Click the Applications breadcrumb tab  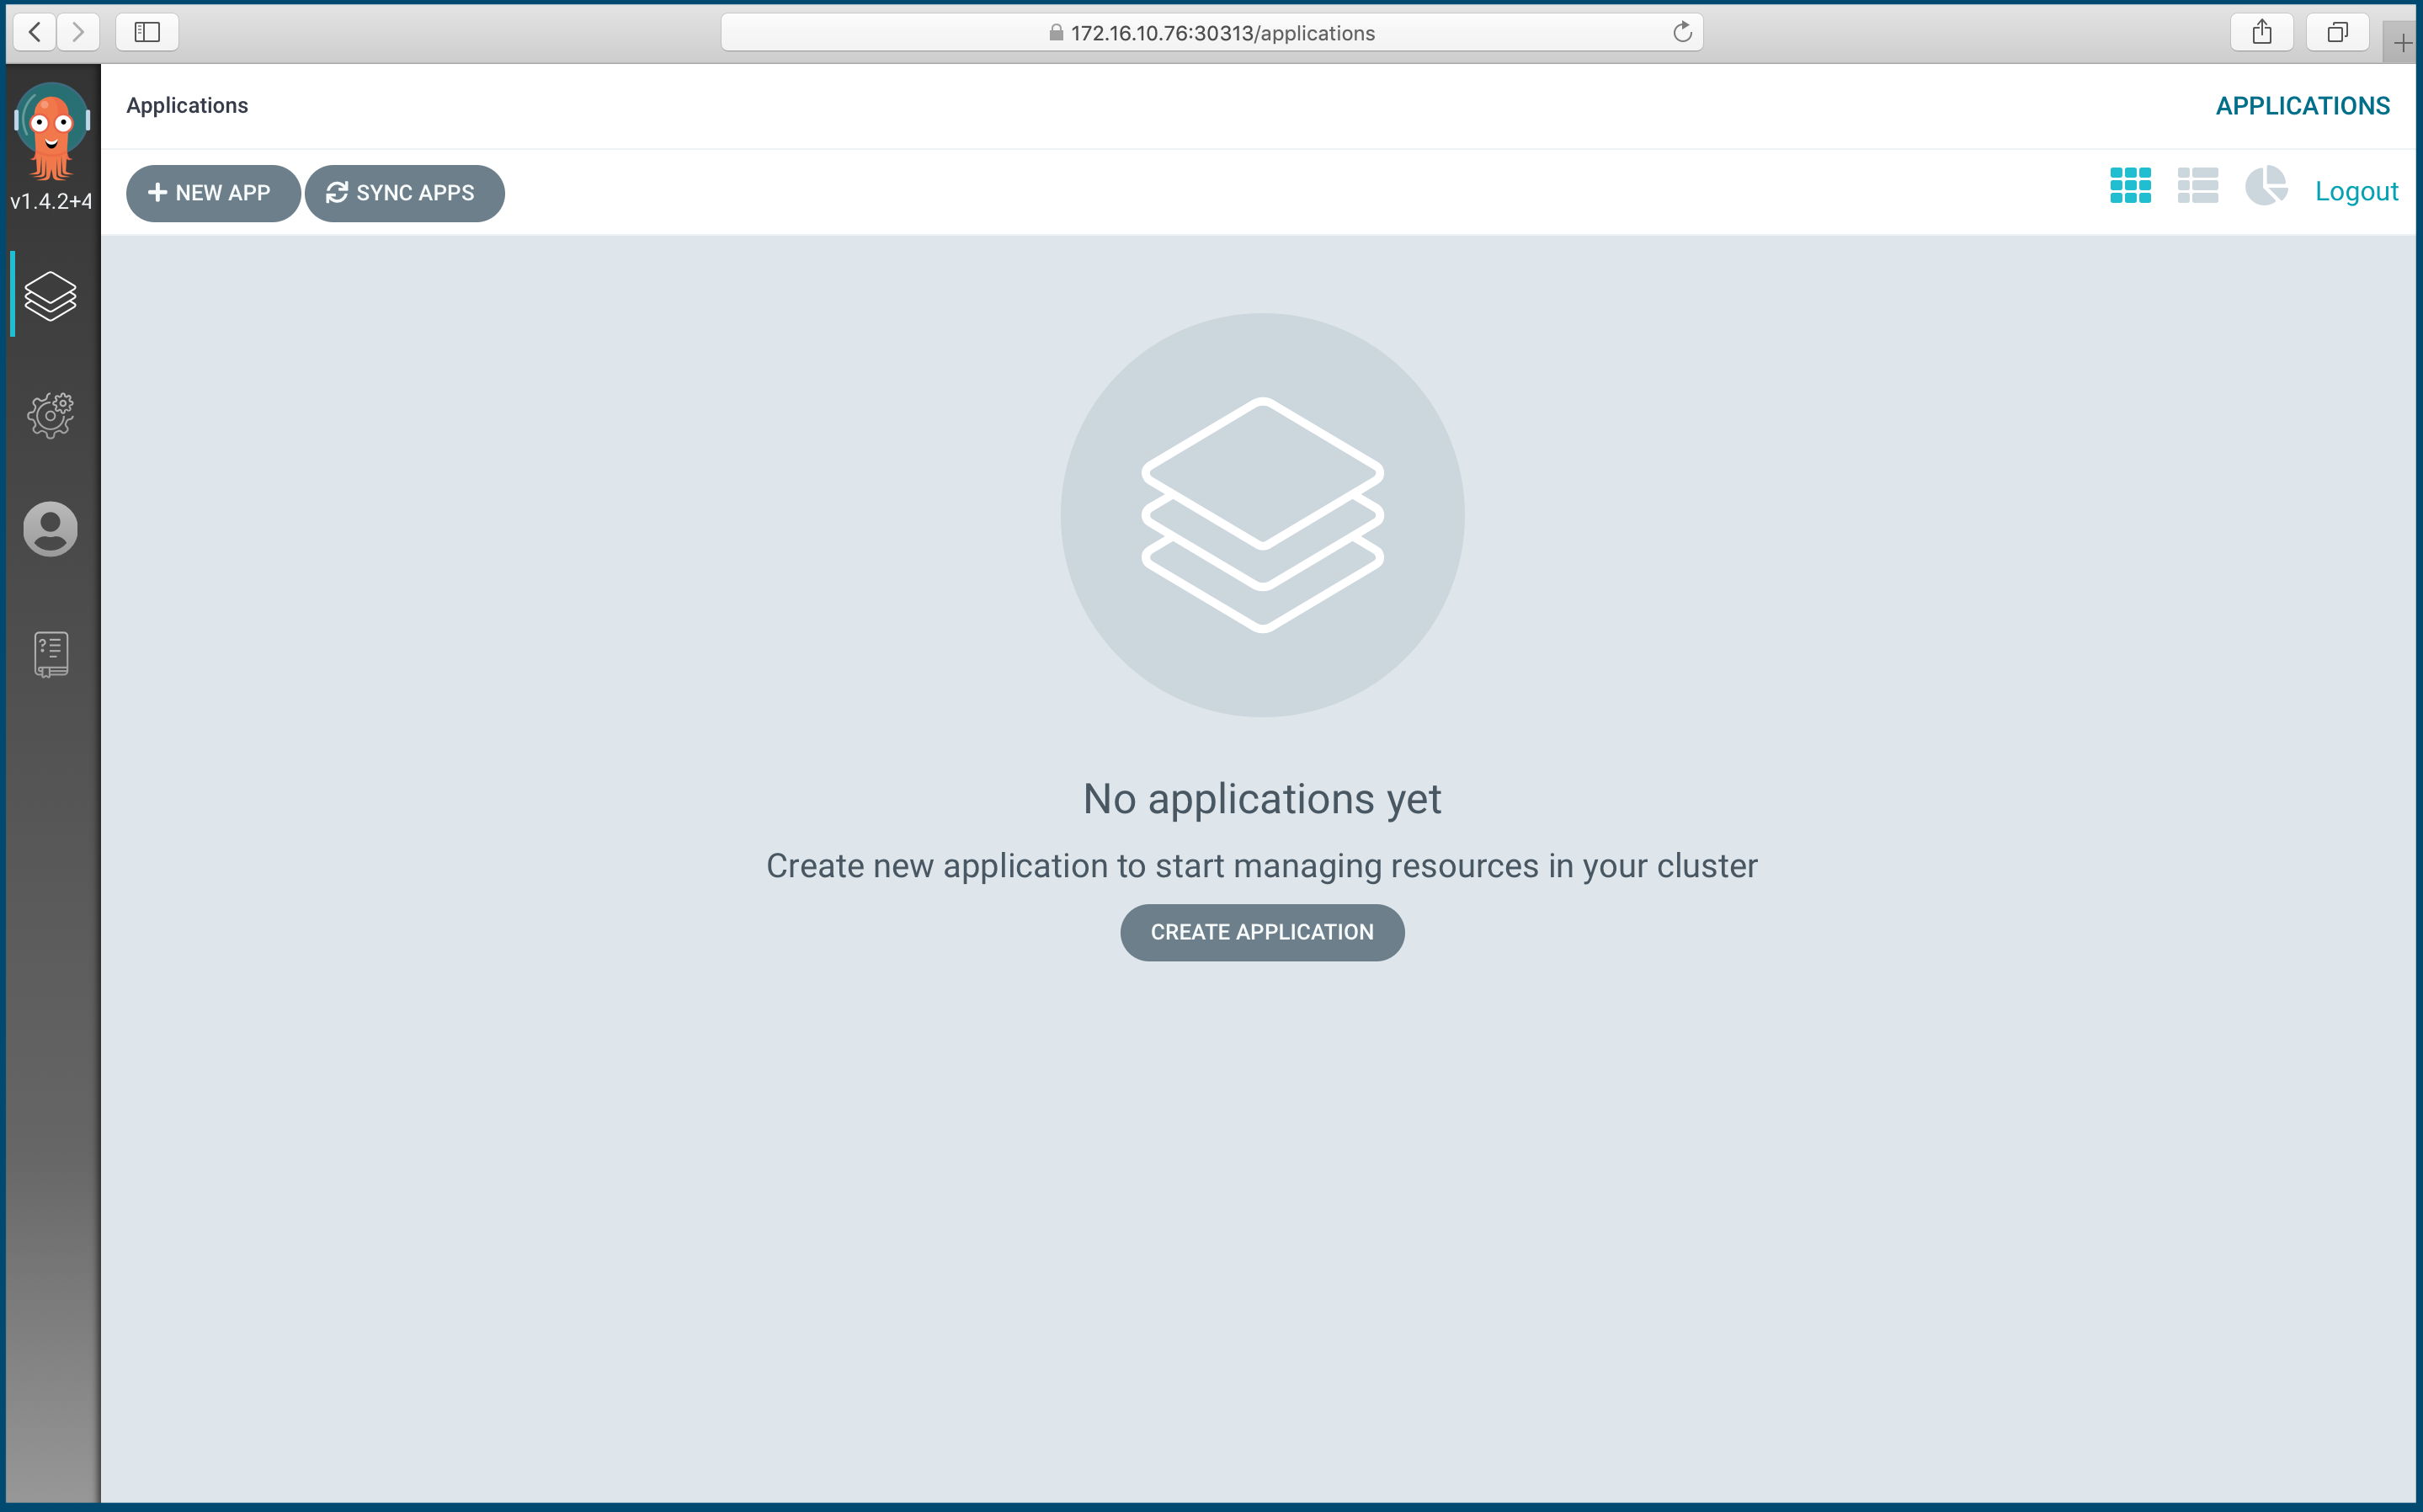point(186,104)
